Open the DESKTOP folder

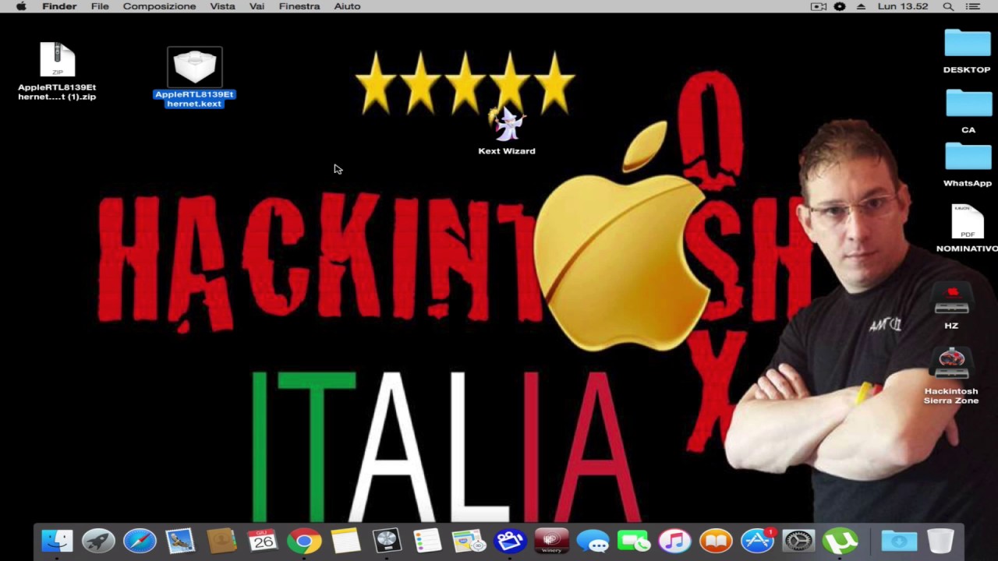[x=967, y=44]
